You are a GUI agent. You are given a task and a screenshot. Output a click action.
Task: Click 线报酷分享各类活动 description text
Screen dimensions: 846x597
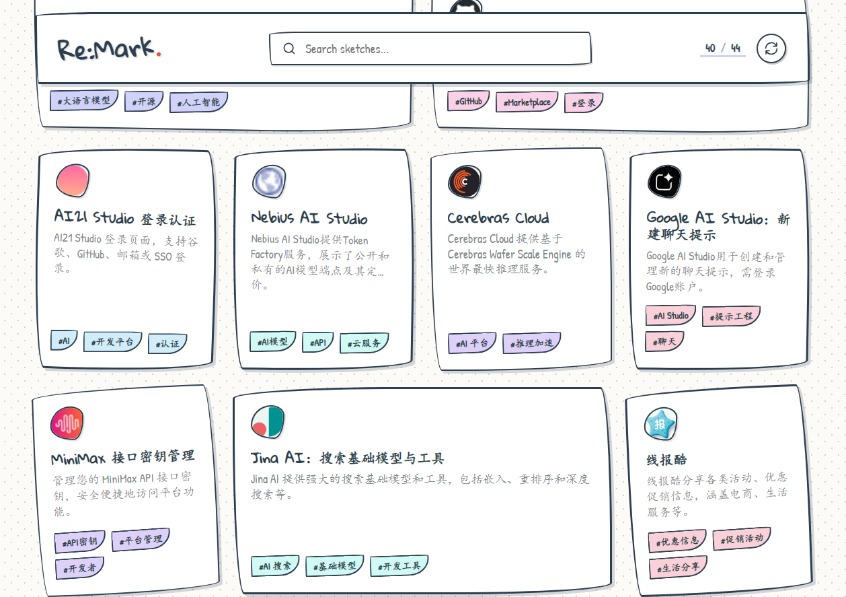point(717,494)
